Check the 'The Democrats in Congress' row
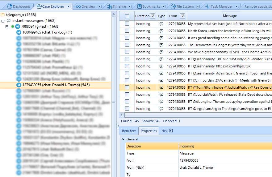This screenshot has height=177, width=272. (127, 45)
